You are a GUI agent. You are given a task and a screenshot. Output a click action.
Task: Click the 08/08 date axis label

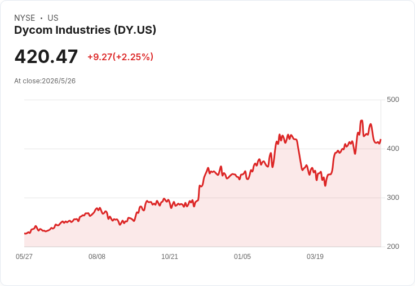pyautogui.click(x=97, y=256)
